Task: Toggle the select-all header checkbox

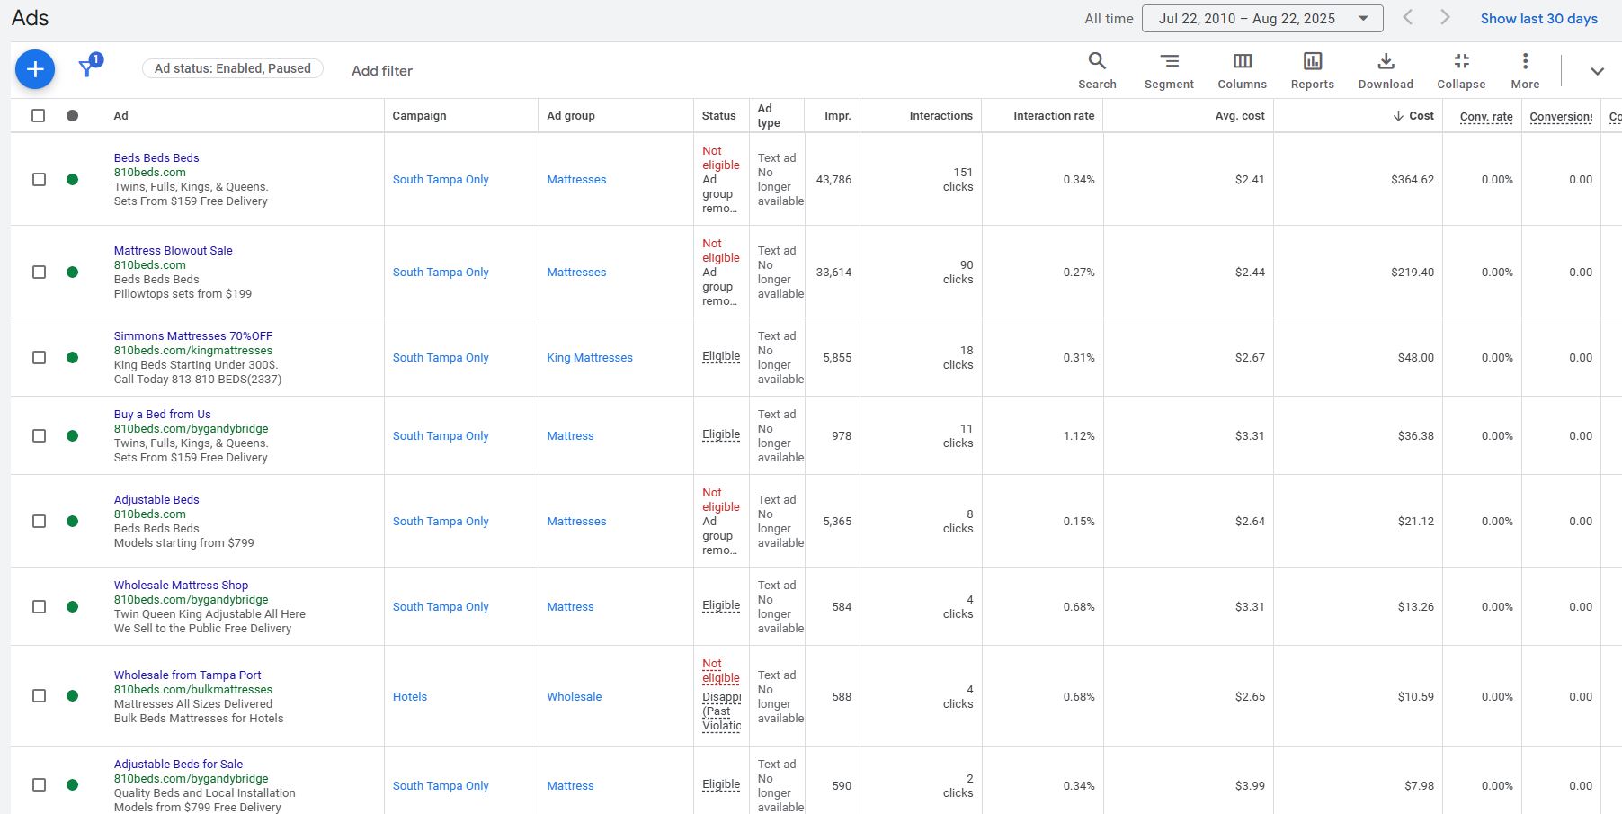Action: pos(38,115)
